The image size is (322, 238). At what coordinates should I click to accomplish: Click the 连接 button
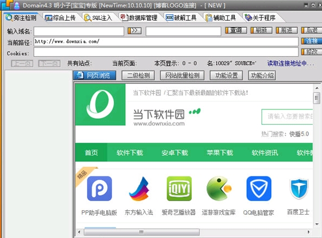312,41
